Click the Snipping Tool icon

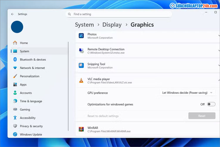click(x=81, y=66)
